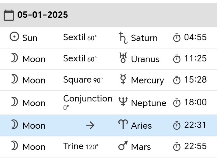Select the Sun symbol icon
The width and height of the screenshot is (217, 163).
tap(14, 37)
